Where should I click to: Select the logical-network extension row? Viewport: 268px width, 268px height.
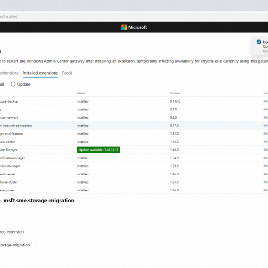click(134, 117)
